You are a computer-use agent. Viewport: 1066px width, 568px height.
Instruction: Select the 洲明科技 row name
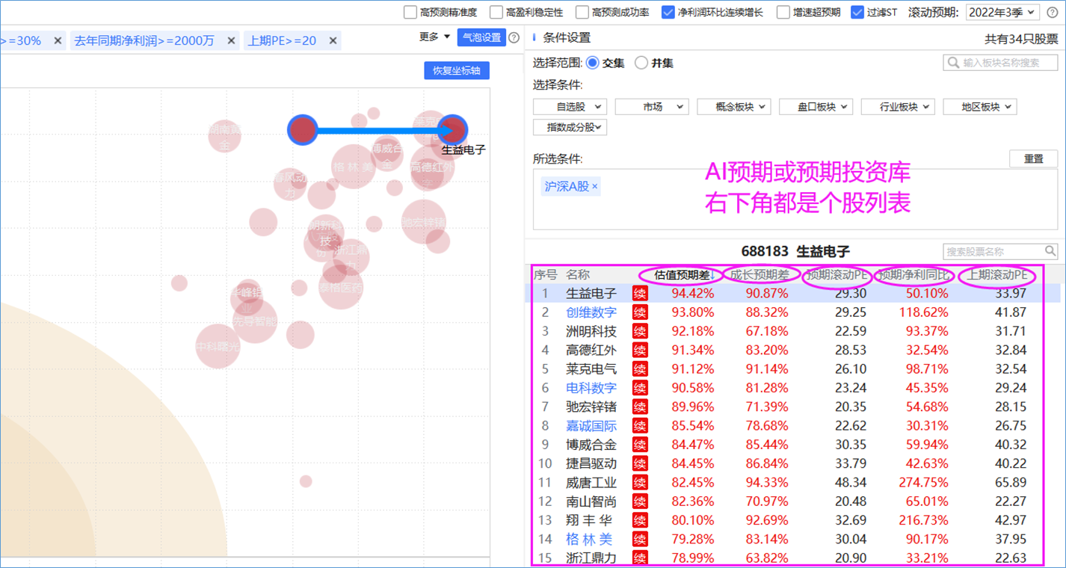tap(591, 331)
